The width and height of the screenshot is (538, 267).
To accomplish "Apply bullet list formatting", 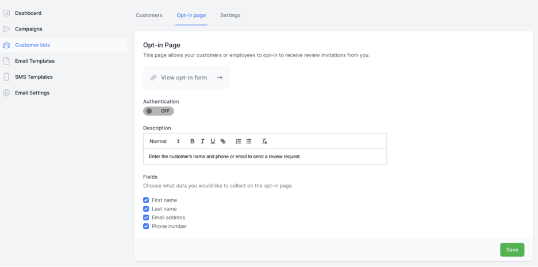I will pyautogui.click(x=249, y=142).
